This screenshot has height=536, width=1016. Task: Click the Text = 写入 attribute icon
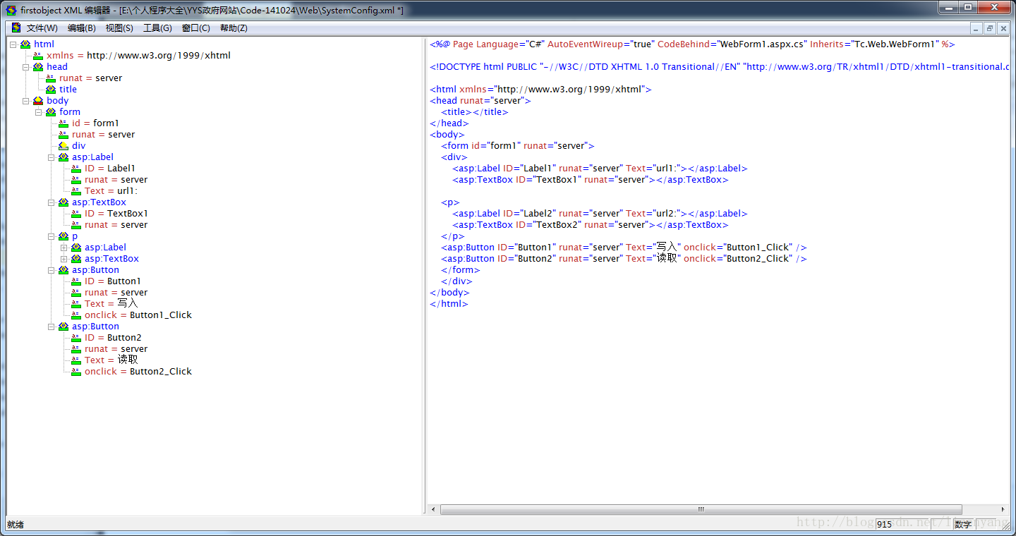[x=76, y=304]
